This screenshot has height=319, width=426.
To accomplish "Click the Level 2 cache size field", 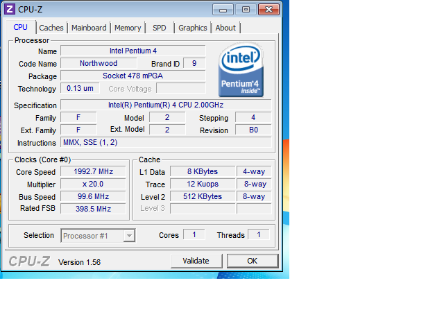I will point(203,196).
